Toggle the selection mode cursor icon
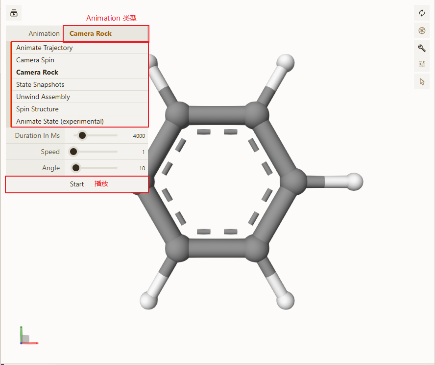Screen dimensions: 435x365 pyautogui.click(x=422, y=81)
